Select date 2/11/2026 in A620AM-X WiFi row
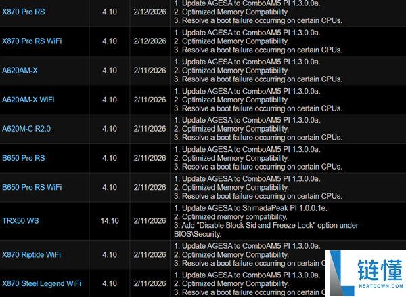 [x=150, y=100]
